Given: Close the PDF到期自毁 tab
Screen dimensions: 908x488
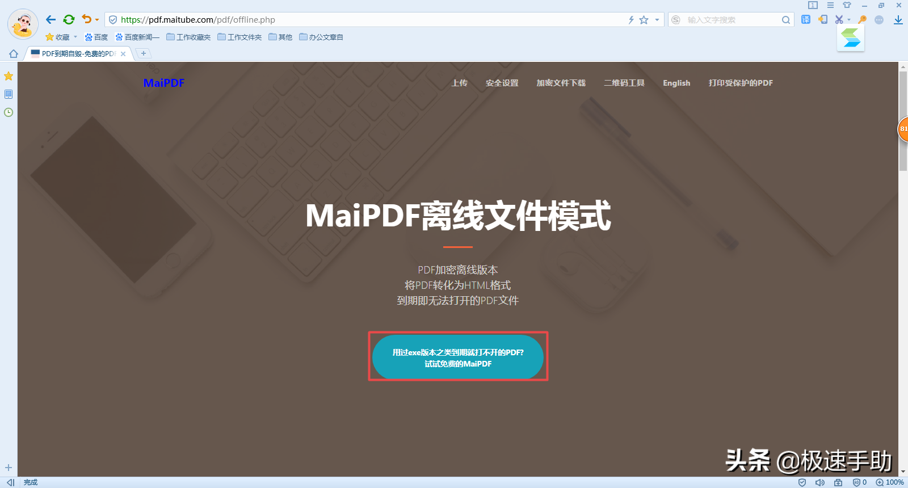Looking at the screenshot, I should point(123,54).
